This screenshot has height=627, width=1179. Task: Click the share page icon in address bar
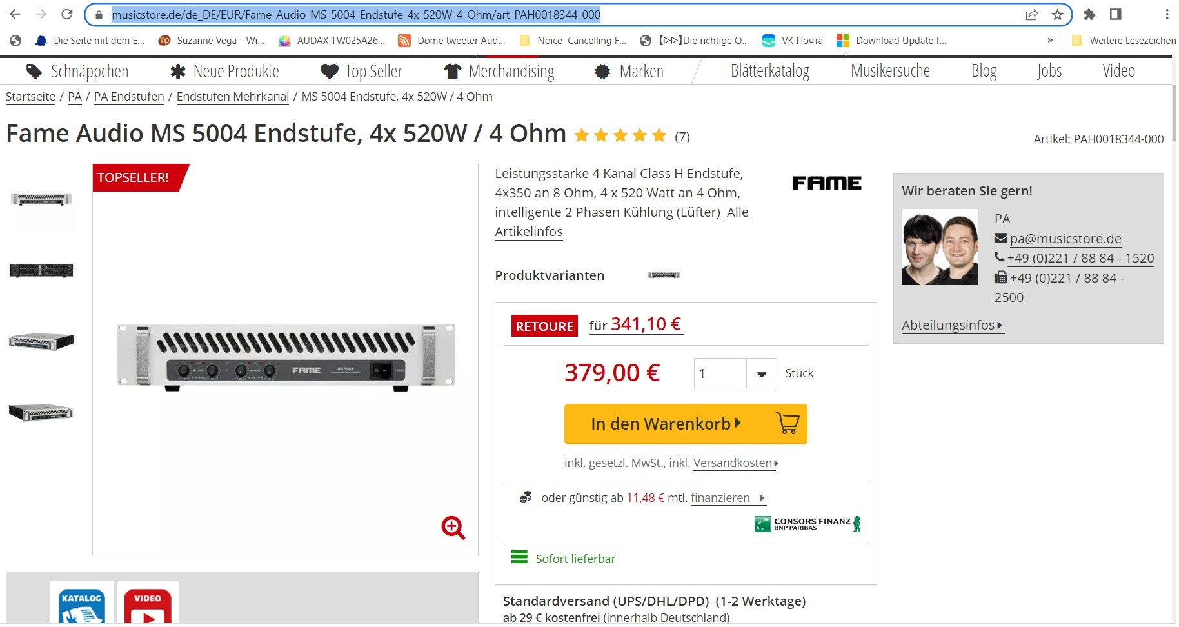[1032, 14]
